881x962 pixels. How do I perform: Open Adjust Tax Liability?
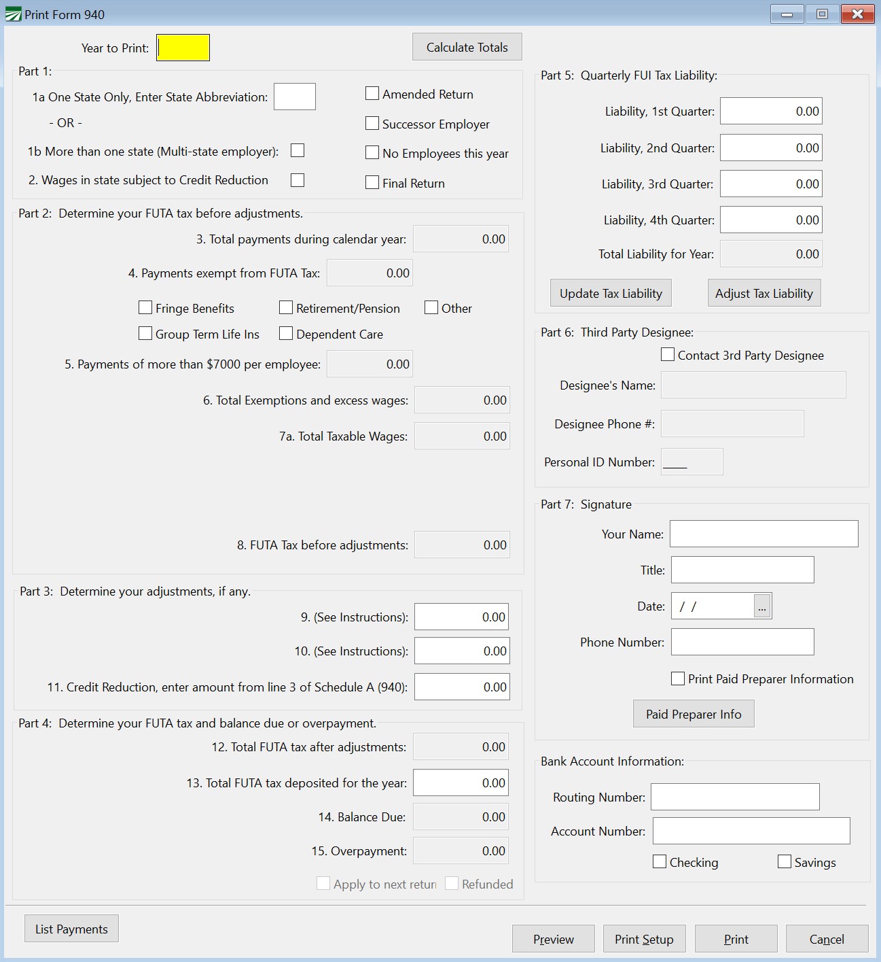tap(763, 293)
